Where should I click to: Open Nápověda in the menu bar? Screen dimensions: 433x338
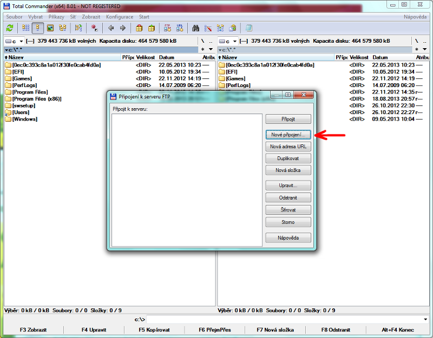pos(415,17)
